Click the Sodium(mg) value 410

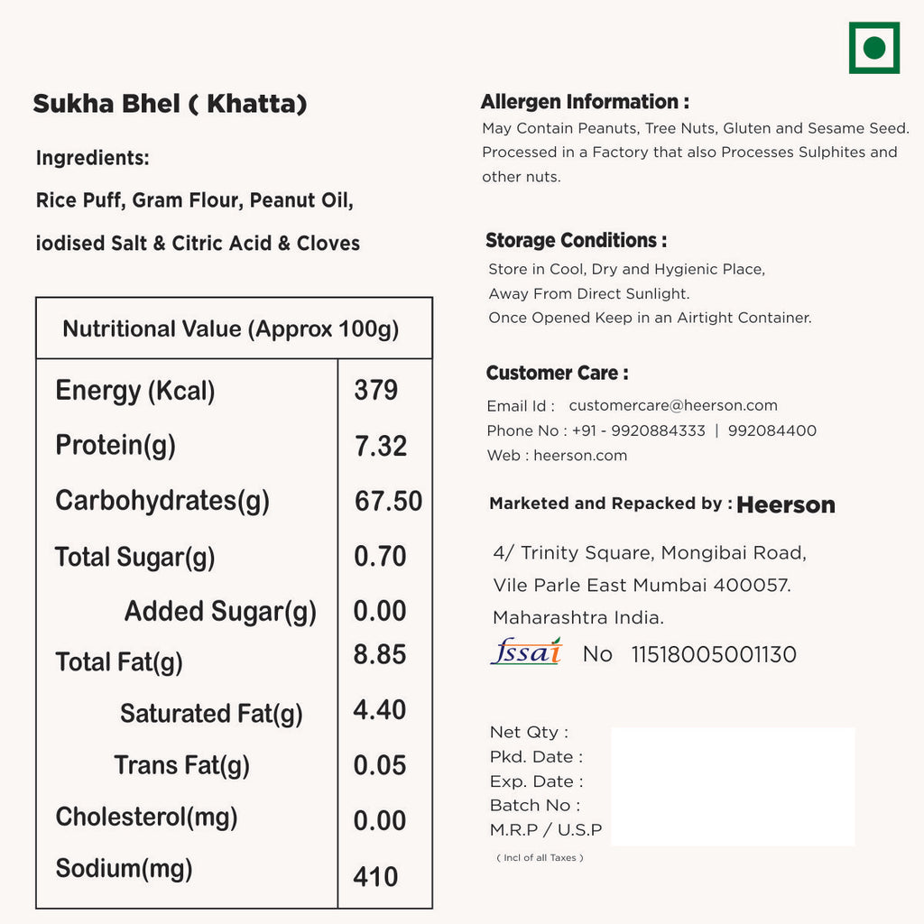(x=375, y=876)
